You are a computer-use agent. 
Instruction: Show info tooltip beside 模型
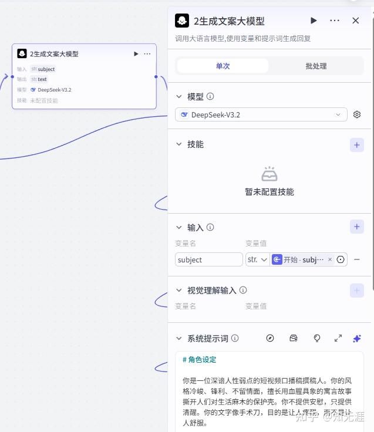210,96
